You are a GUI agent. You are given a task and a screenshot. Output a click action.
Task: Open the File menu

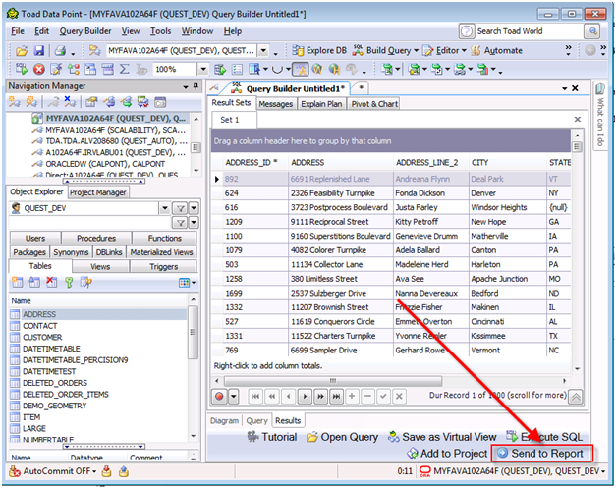[18, 31]
